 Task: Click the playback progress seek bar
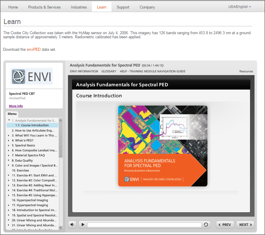click(144, 225)
